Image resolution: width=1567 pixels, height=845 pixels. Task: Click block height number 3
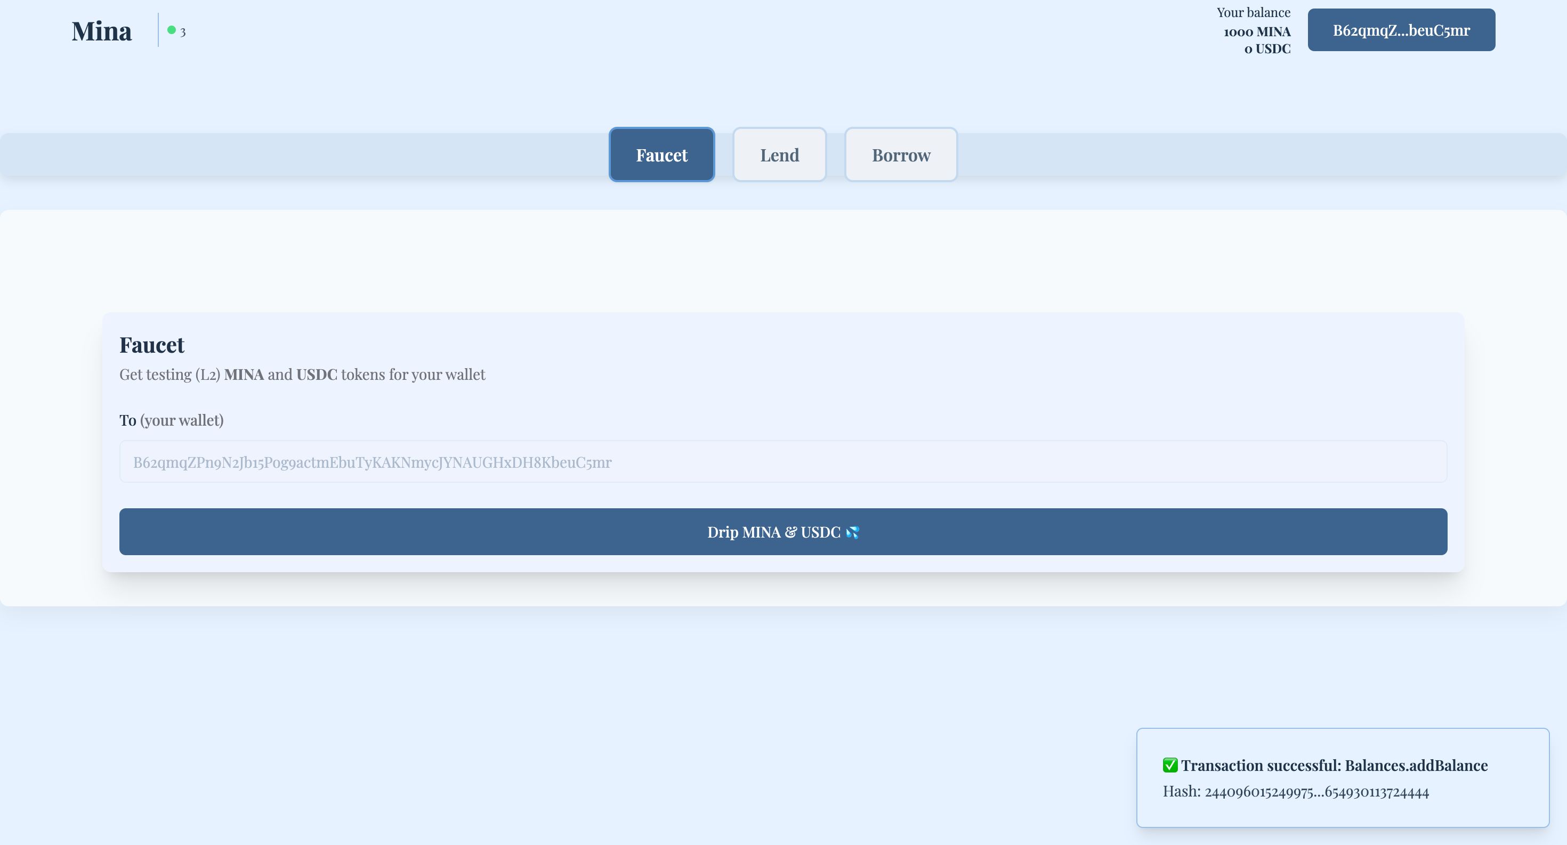(182, 32)
